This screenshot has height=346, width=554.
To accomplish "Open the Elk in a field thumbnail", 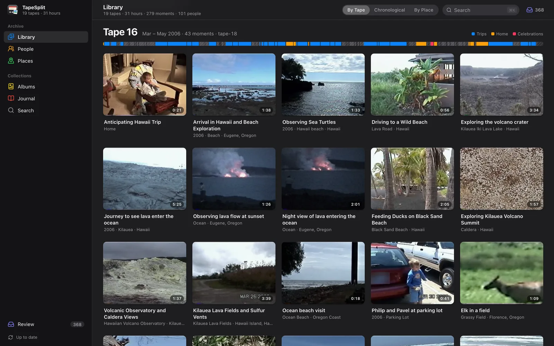I will [502, 273].
